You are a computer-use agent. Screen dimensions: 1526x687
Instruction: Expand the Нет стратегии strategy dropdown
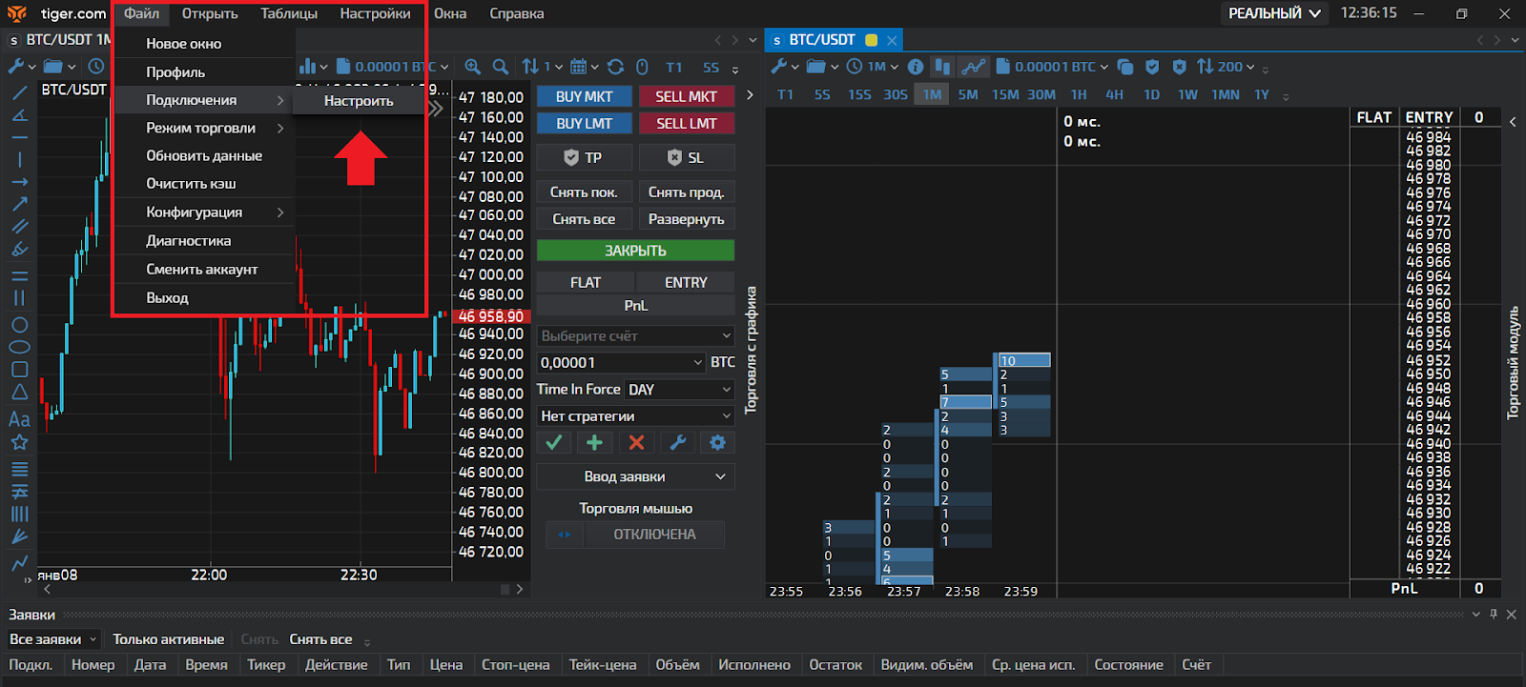(x=635, y=416)
